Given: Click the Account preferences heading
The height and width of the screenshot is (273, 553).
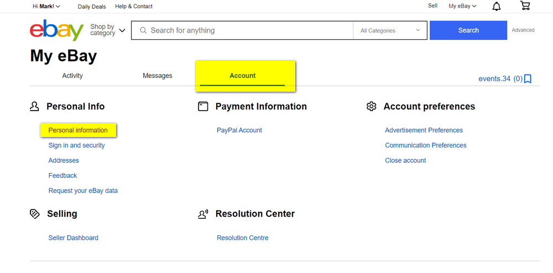Looking at the screenshot, I should pyautogui.click(x=429, y=107).
